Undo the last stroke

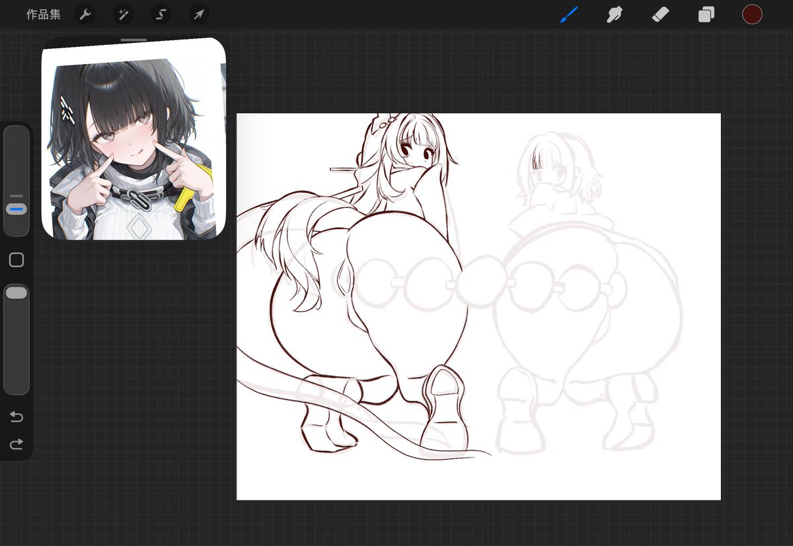tap(17, 417)
